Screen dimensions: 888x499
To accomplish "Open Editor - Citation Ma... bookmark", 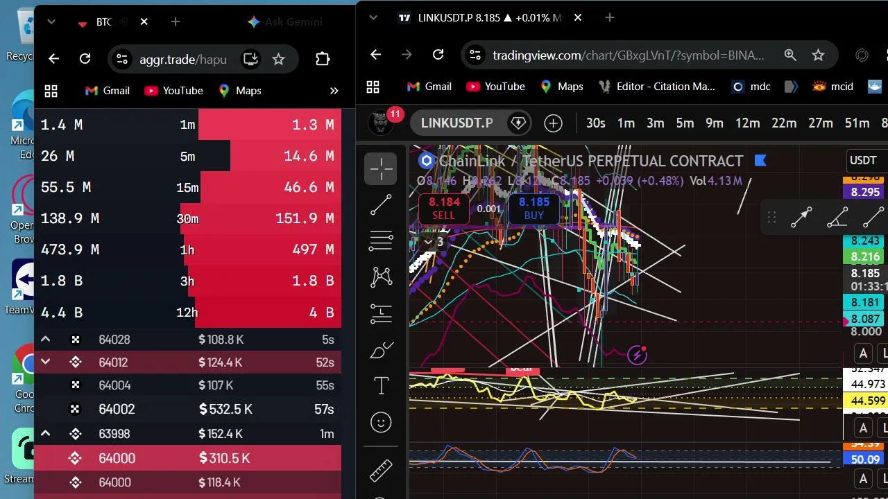I will click(x=656, y=87).
